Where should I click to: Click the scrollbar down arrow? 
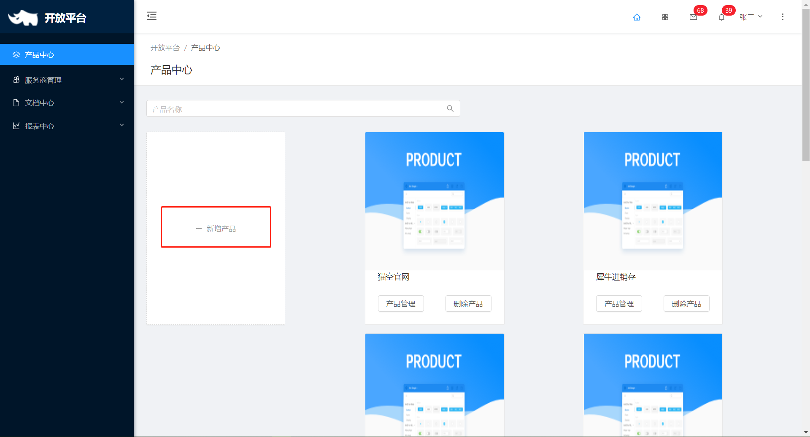click(806, 432)
